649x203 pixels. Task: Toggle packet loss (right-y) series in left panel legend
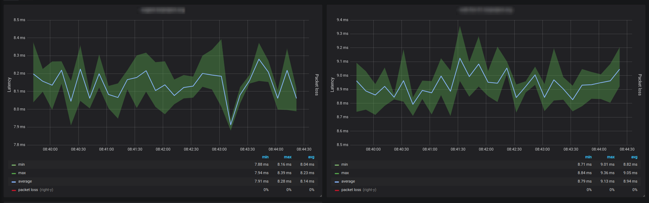(x=36, y=190)
